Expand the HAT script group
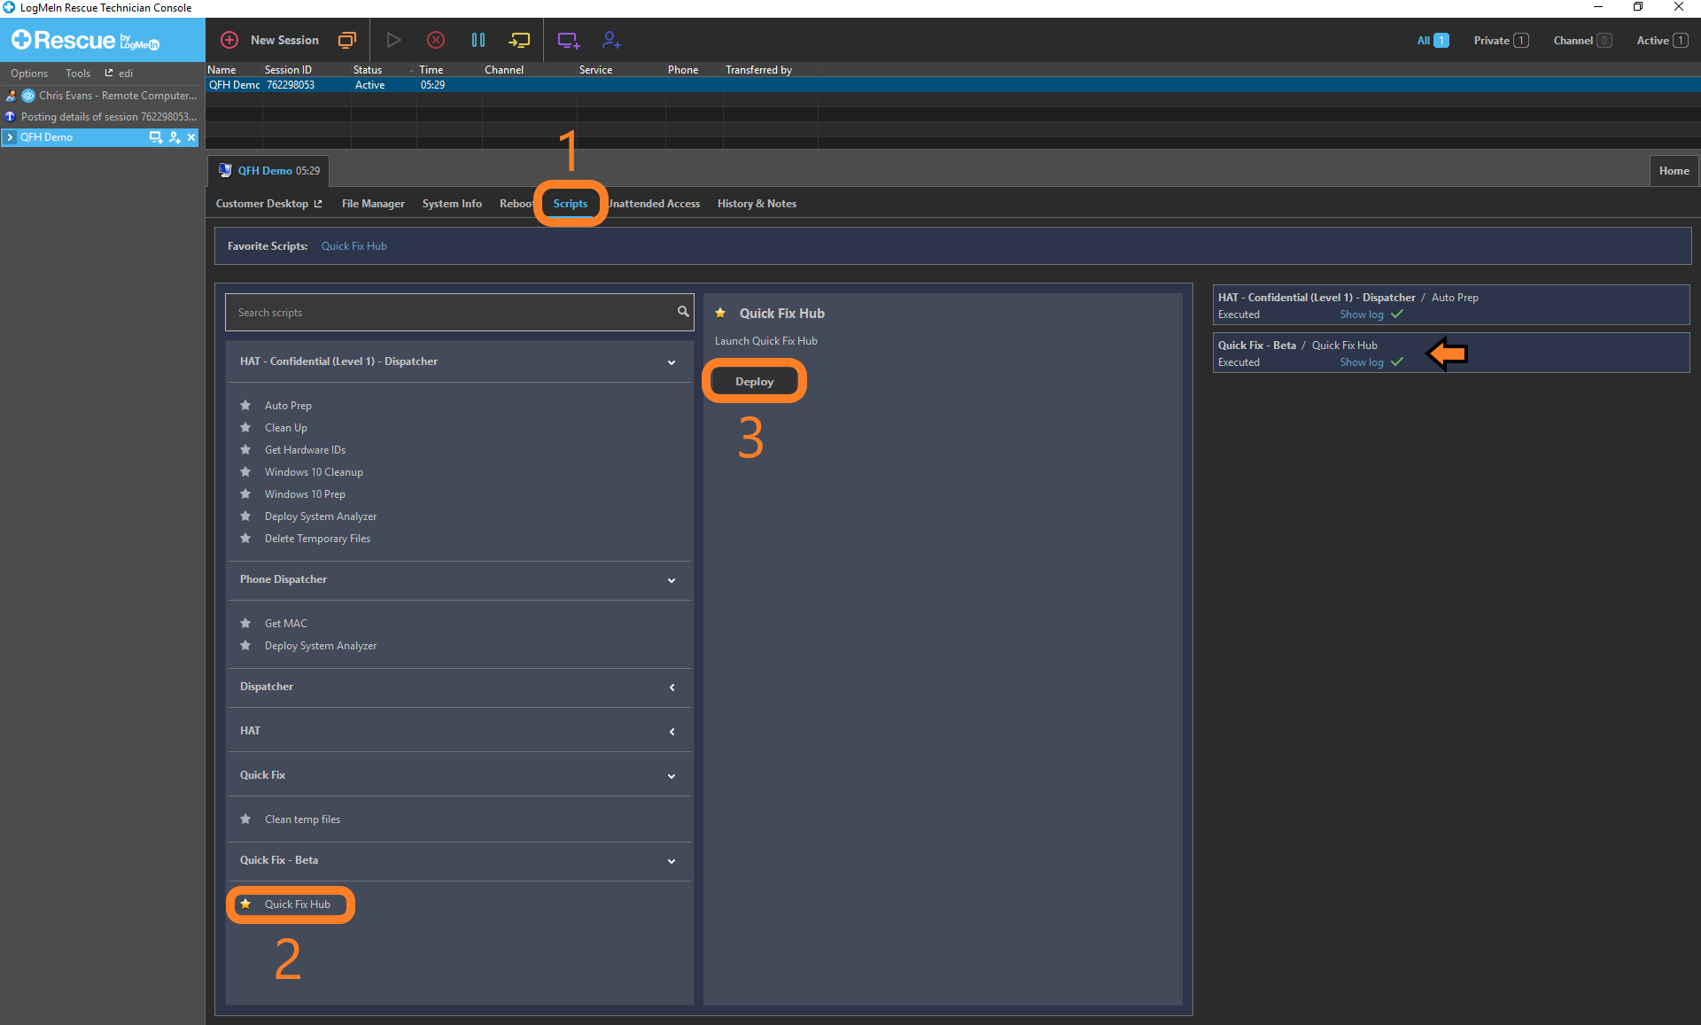This screenshot has width=1701, height=1025. click(672, 732)
